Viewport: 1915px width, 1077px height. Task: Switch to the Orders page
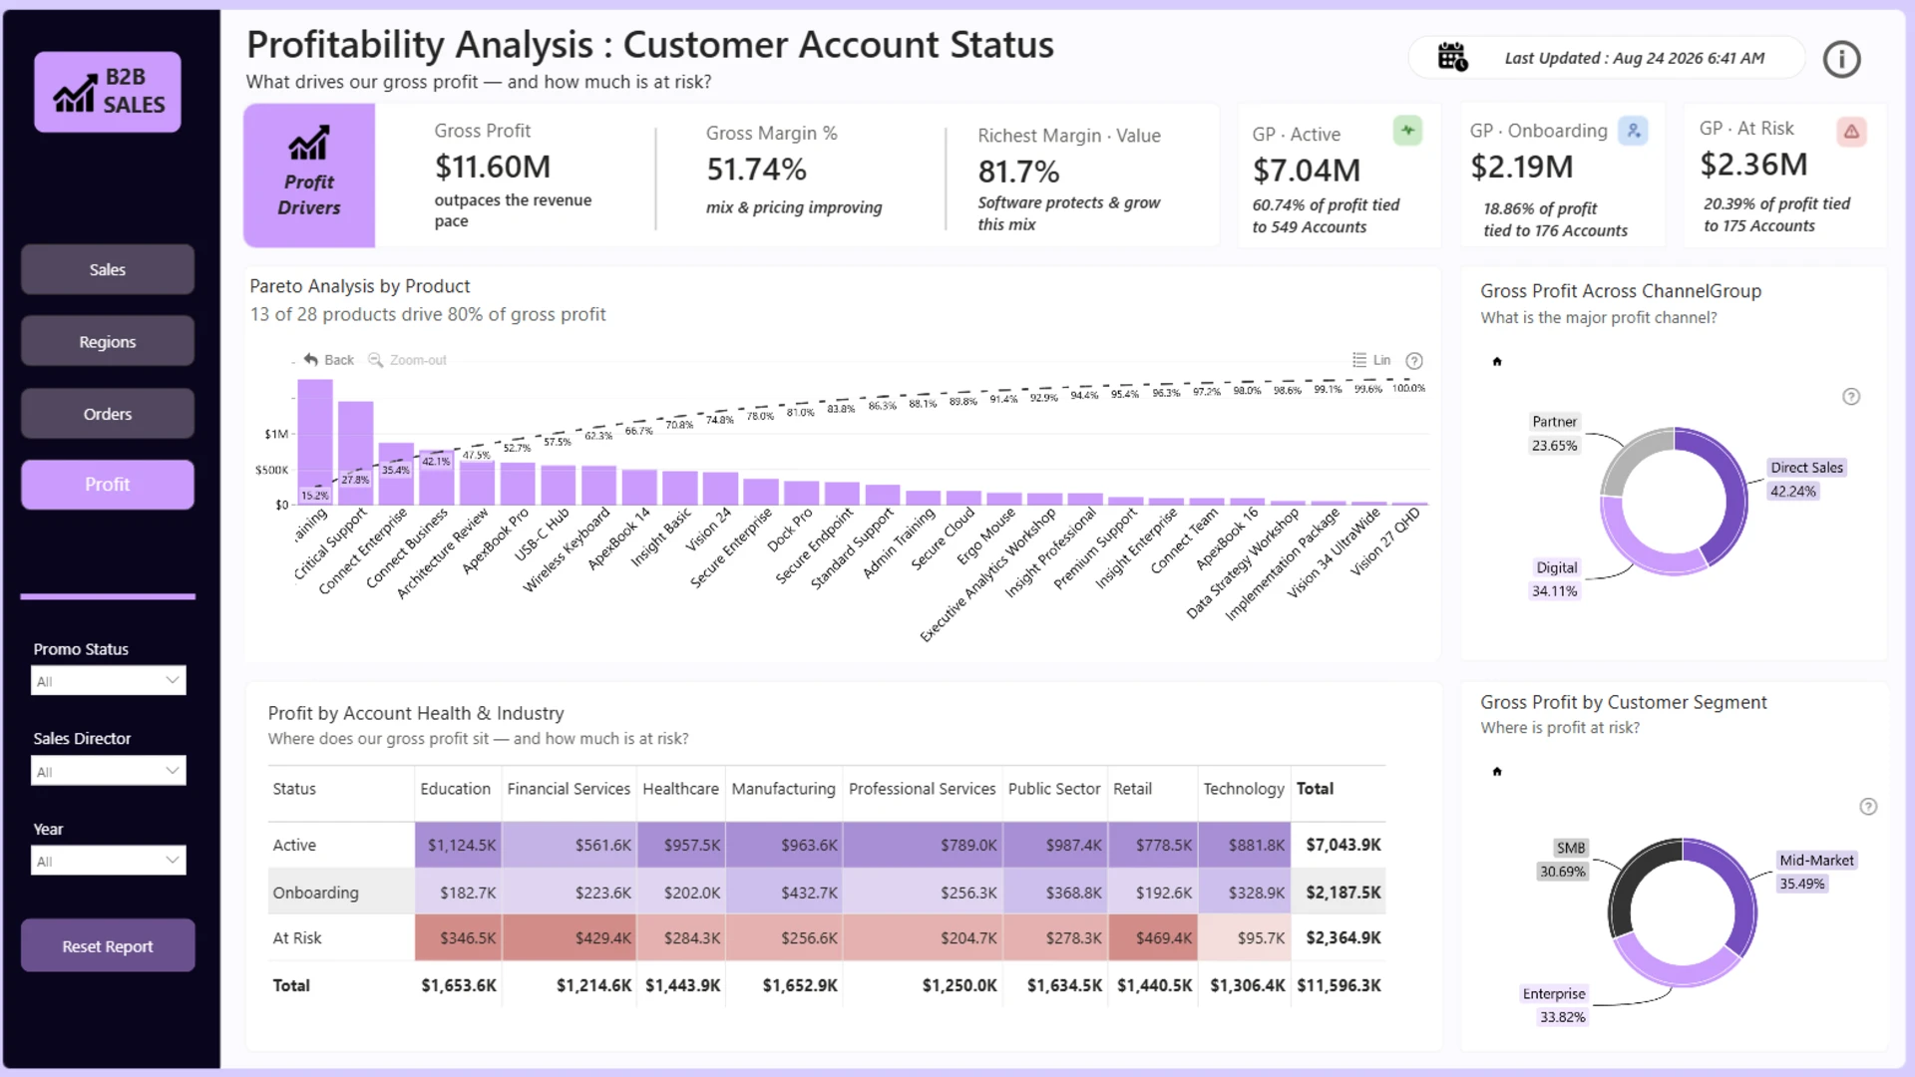click(x=108, y=414)
